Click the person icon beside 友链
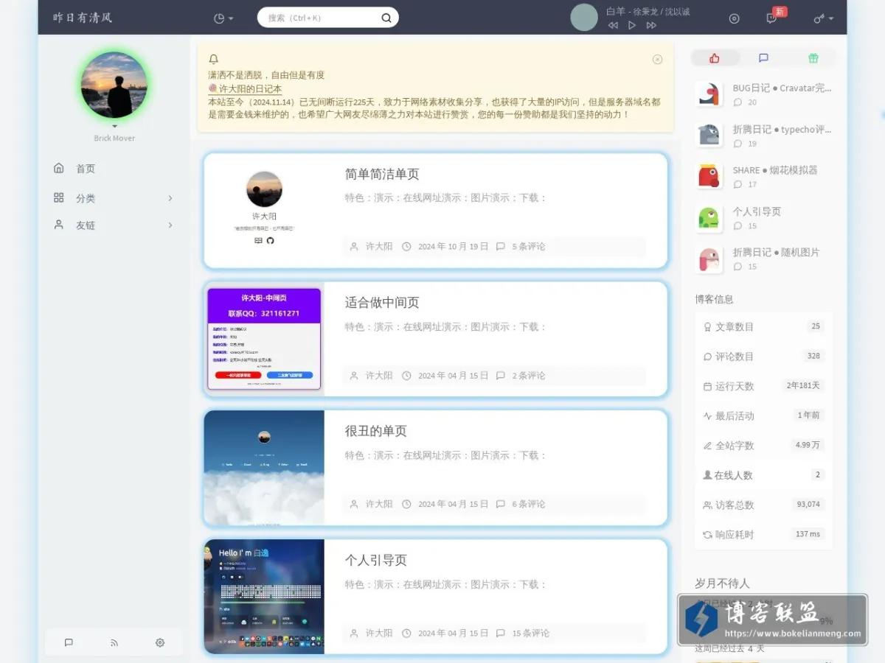 pos(59,225)
